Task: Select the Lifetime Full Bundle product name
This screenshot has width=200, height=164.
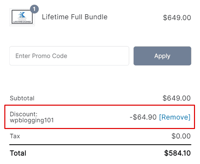Action: coord(75,17)
